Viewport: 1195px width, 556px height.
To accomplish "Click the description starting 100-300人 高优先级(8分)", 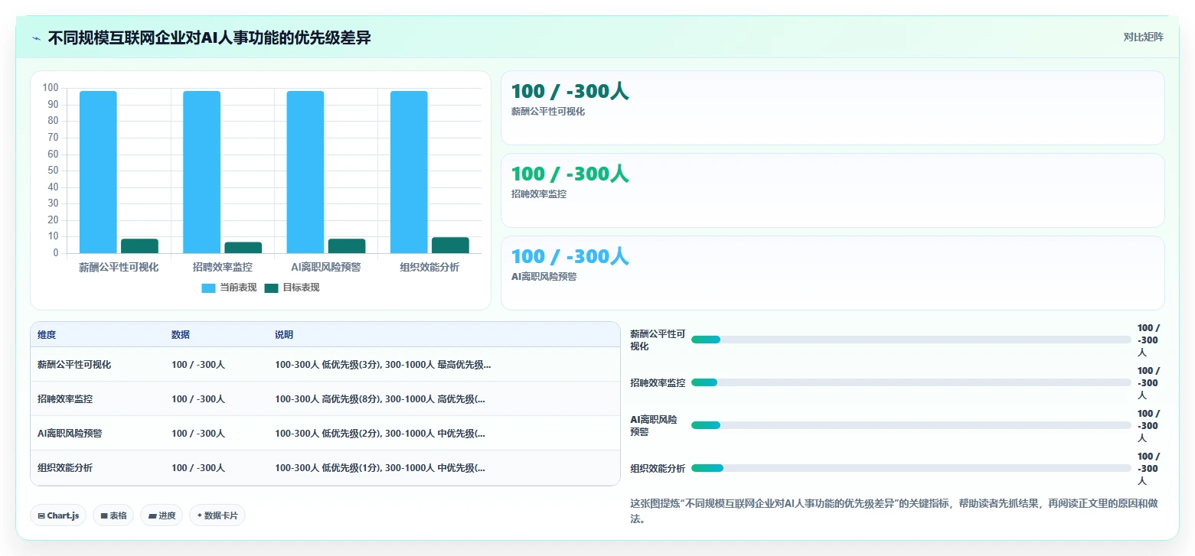I will pyautogui.click(x=380, y=399).
